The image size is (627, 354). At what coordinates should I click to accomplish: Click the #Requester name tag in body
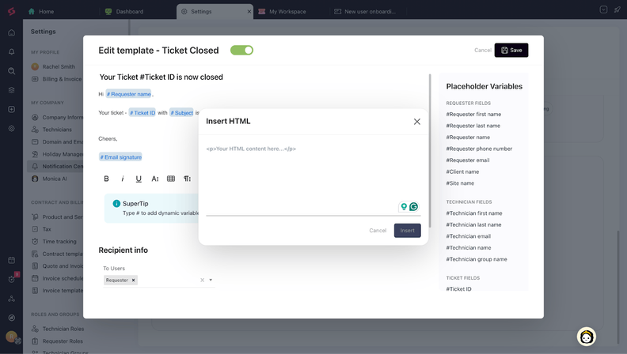tap(129, 94)
